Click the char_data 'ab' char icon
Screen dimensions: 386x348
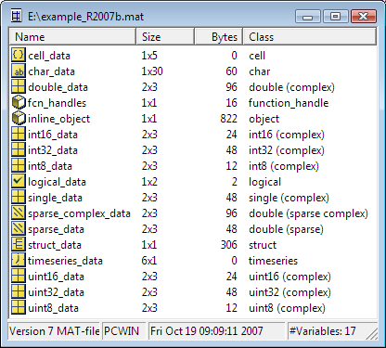19,71
